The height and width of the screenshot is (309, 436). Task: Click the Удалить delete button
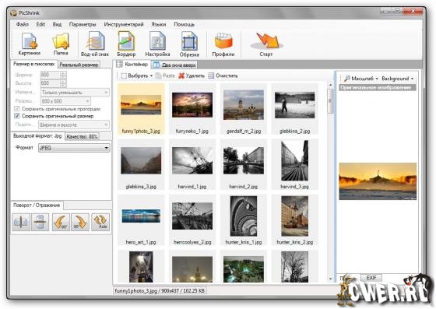[x=192, y=75]
